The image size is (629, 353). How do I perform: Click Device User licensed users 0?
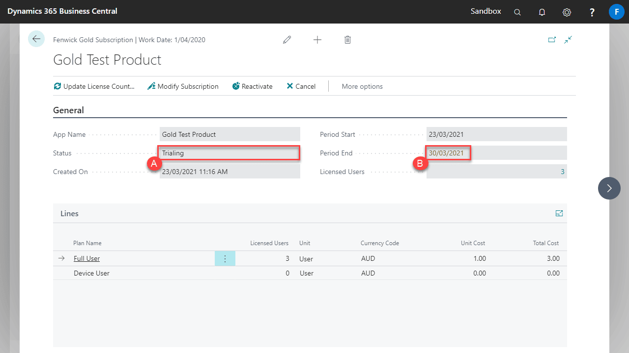[287, 273]
